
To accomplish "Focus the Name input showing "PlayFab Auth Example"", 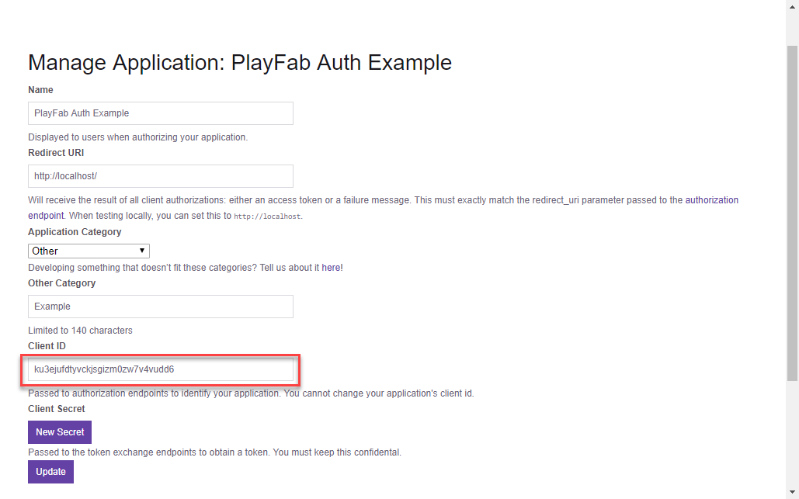I will tap(160, 113).
